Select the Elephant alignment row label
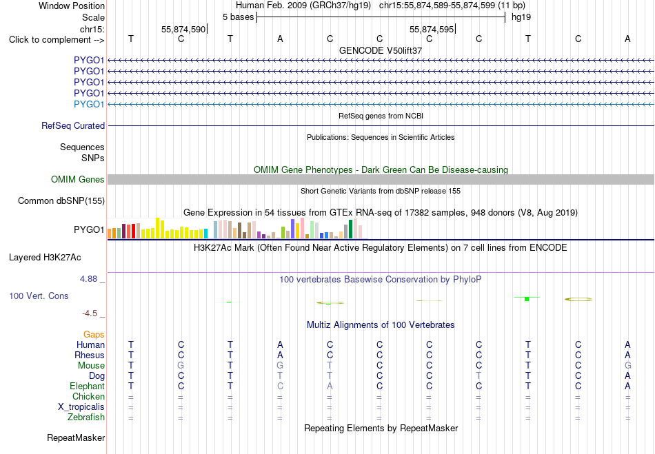 88,386
